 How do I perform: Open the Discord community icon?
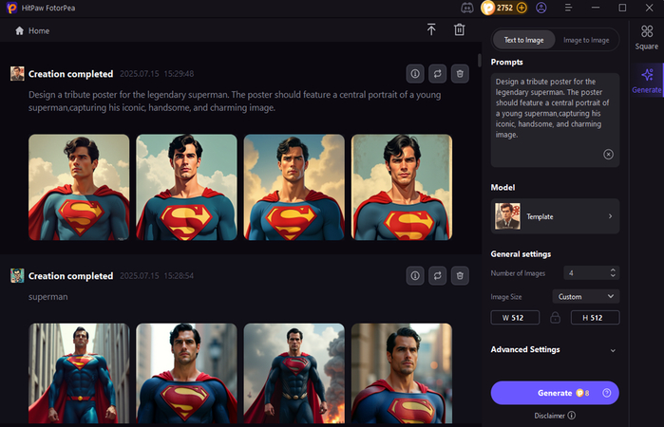[x=467, y=8]
